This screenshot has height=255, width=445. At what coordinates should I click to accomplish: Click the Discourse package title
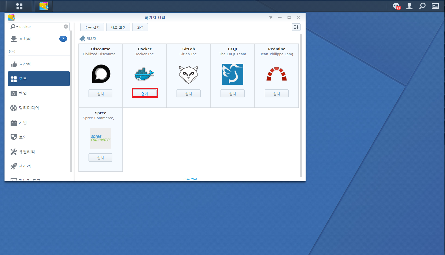101,49
